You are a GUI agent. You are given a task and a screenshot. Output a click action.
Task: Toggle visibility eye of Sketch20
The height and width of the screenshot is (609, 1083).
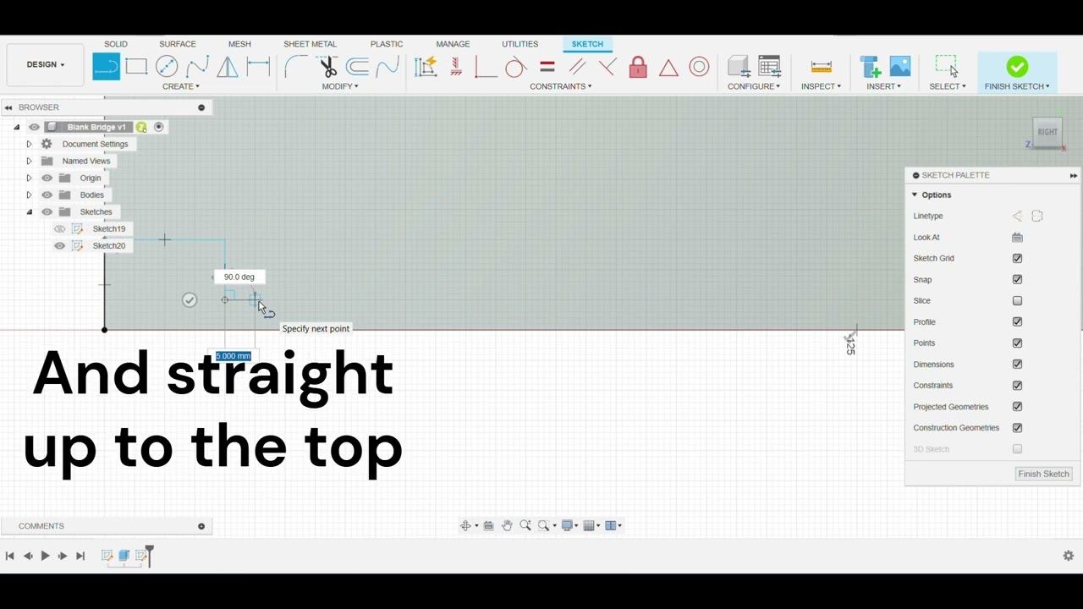pos(59,246)
